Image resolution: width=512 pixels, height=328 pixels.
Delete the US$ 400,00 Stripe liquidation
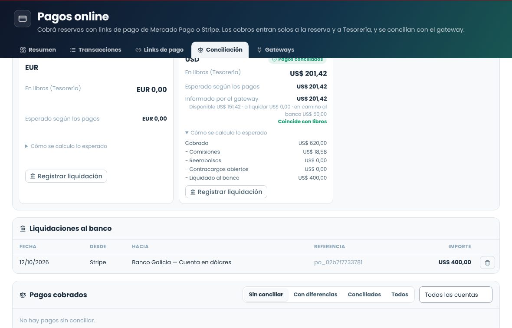pyautogui.click(x=487, y=262)
